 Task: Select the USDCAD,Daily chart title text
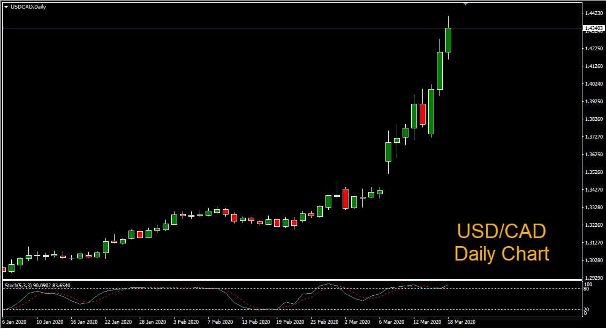pos(28,6)
